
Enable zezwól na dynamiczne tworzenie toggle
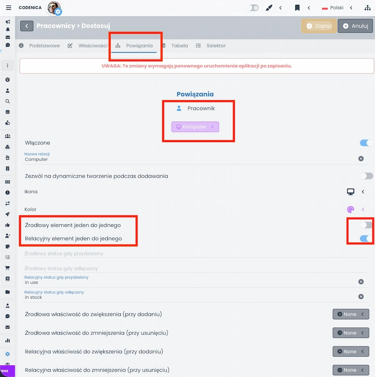click(x=366, y=176)
